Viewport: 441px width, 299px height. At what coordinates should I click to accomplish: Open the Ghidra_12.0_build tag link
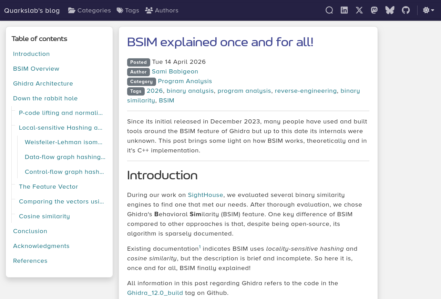155,293
